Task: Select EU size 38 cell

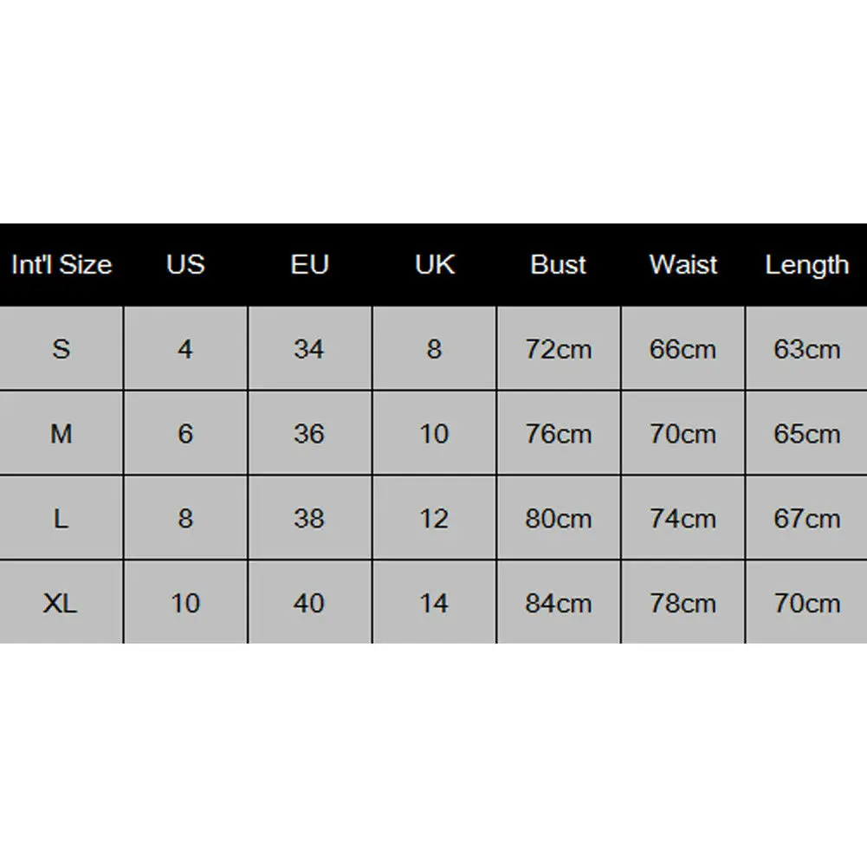Action: pos(310,518)
